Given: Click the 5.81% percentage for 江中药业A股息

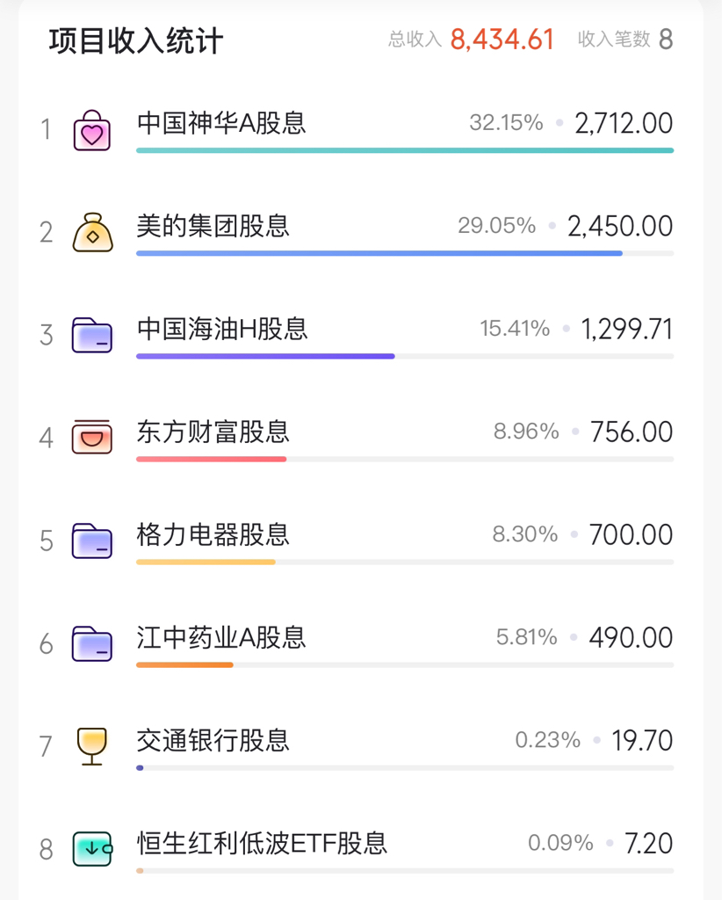Looking at the screenshot, I should click(x=526, y=637).
